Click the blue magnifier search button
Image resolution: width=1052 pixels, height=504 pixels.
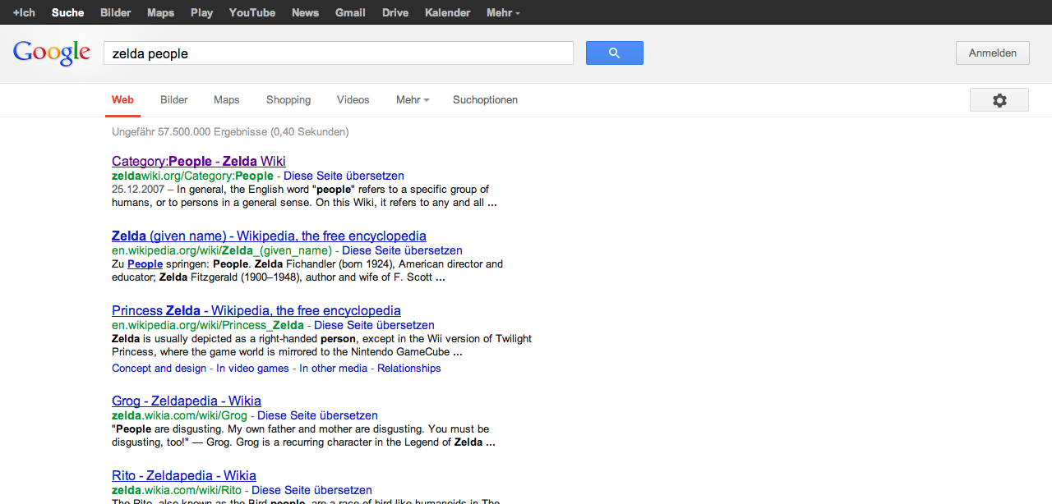tap(614, 53)
